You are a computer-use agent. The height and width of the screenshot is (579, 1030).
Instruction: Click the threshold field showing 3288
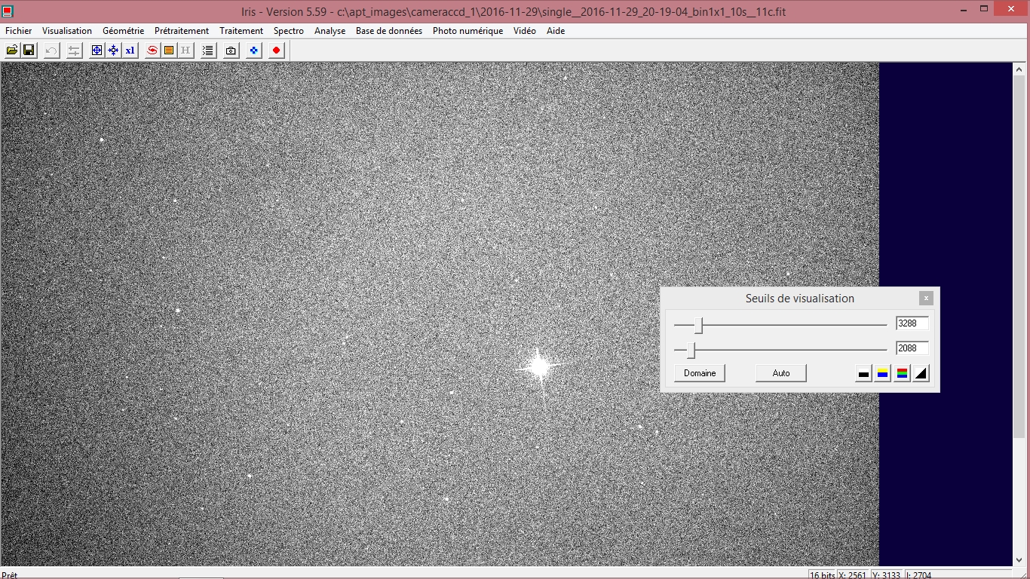[x=912, y=323]
